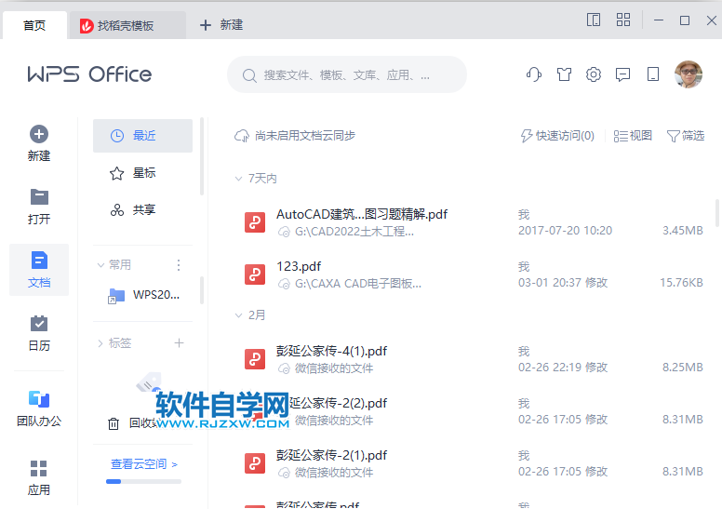Open the 视图 view options
722x522 pixels.
click(x=633, y=136)
